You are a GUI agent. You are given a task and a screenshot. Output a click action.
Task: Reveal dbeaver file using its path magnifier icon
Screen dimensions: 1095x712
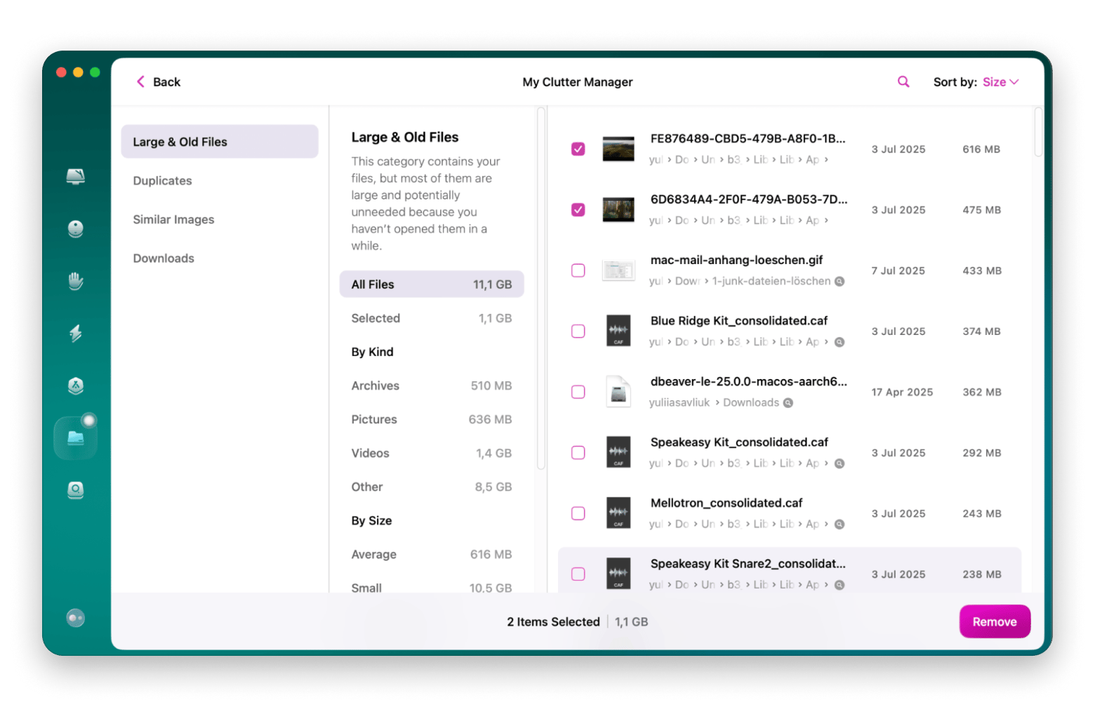tap(788, 403)
